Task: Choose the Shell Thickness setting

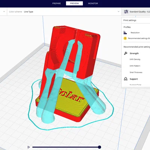Action: tap(136, 72)
